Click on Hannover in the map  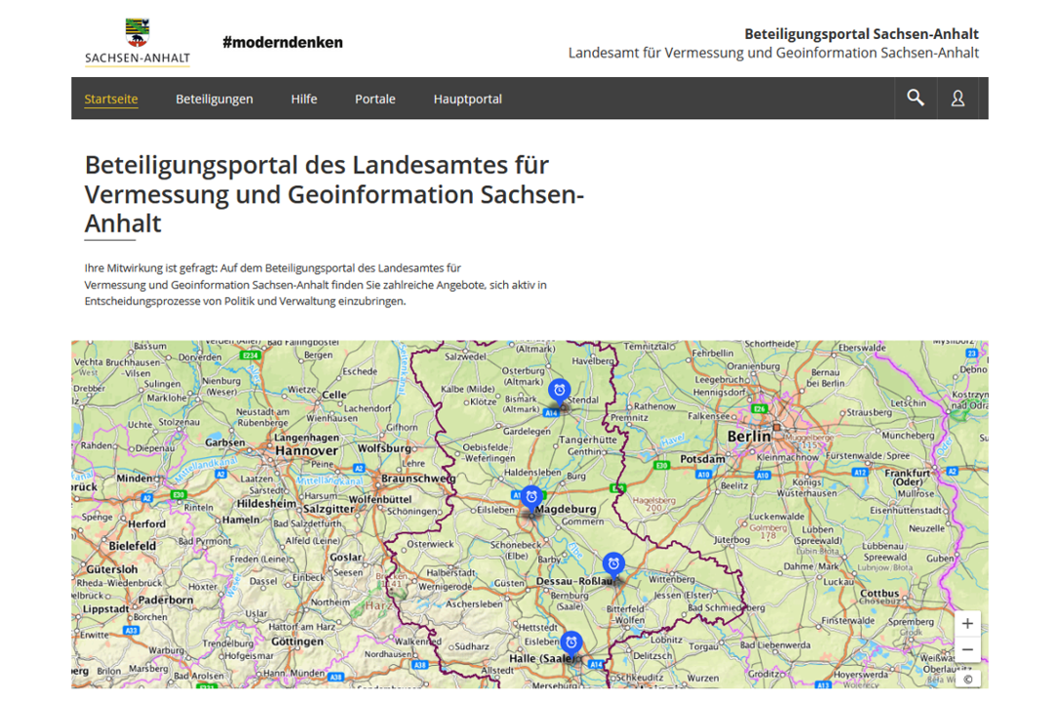tap(306, 451)
